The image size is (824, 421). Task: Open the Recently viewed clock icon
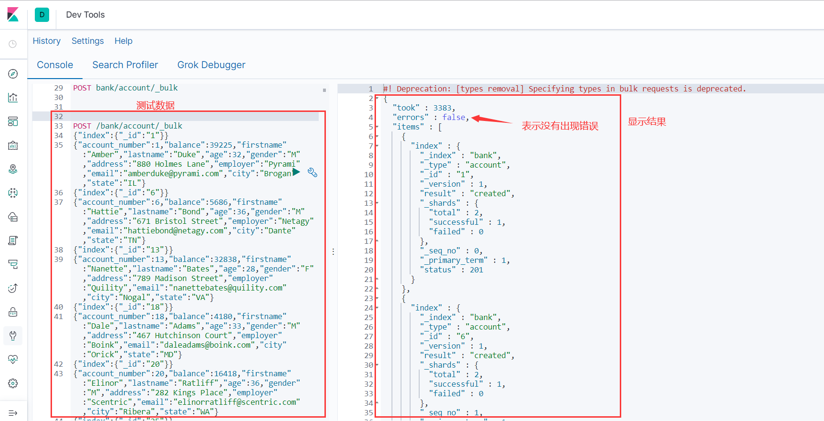[13, 44]
